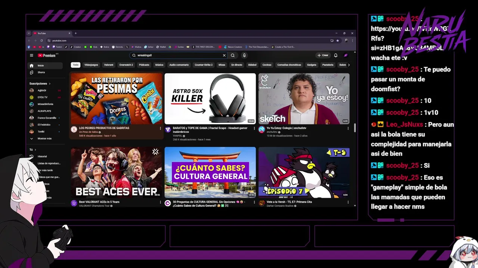
Task: Open the ALKAPLAYS subscription channel
Action: (x=46, y=111)
